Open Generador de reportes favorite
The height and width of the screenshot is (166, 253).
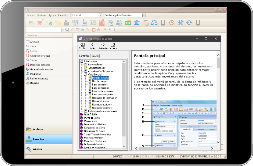42,69
